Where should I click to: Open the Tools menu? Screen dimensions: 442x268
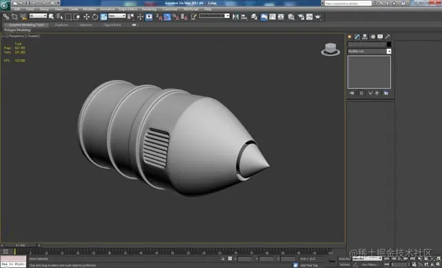click(x=30, y=9)
